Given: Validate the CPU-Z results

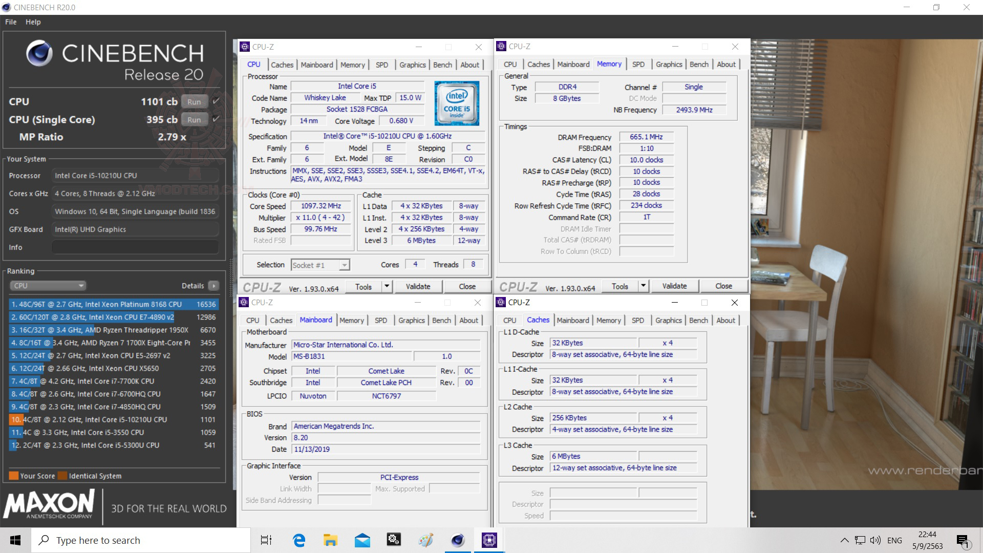Looking at the screenshot, I should (418, 286).
